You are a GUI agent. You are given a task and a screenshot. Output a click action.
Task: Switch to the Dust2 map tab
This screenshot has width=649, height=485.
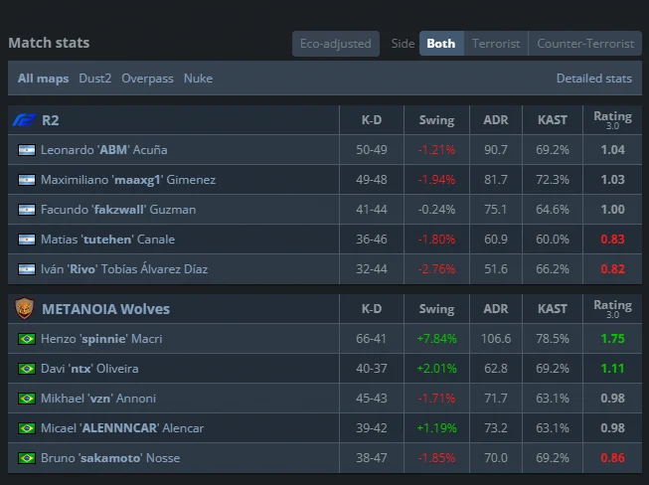pos(95,79)
